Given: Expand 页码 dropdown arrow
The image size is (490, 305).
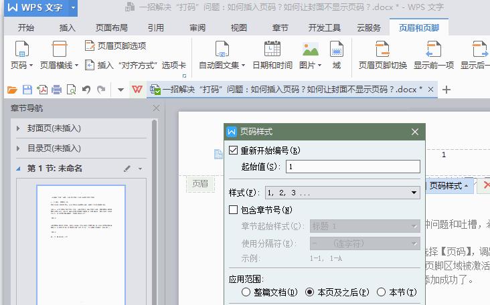Looking at the screenshot, I should point(31,66).
